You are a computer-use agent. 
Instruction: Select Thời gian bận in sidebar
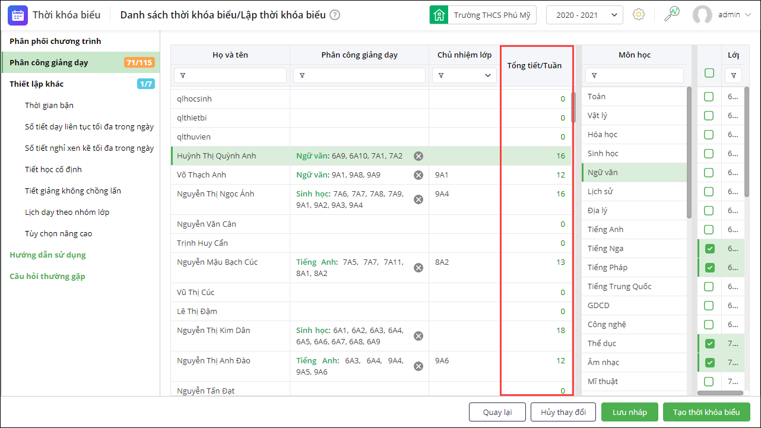tap(49, 105)
